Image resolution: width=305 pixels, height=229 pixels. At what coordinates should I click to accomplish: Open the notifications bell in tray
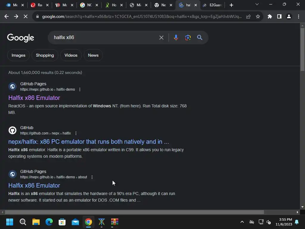(x=297, y=222)
